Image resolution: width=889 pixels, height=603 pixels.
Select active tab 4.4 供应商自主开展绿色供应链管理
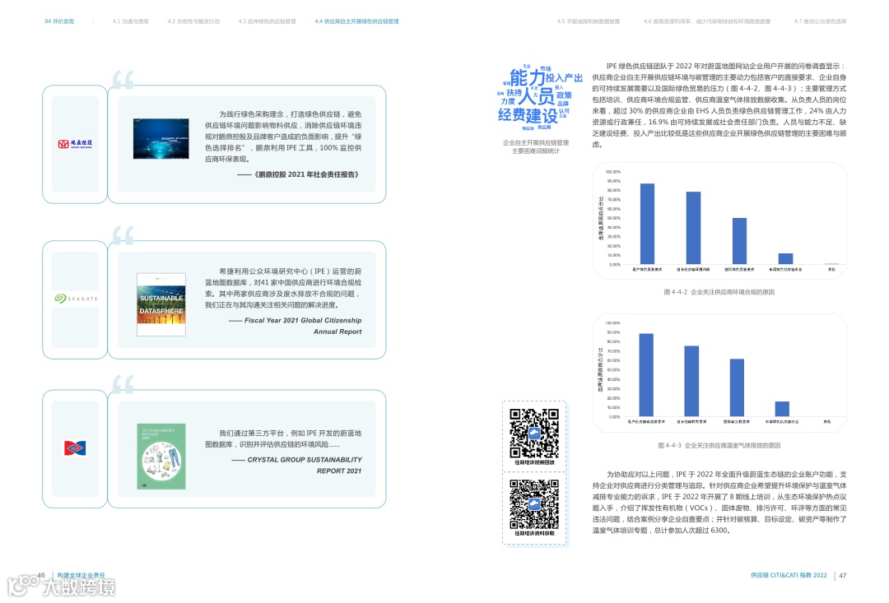pos(356,21)
